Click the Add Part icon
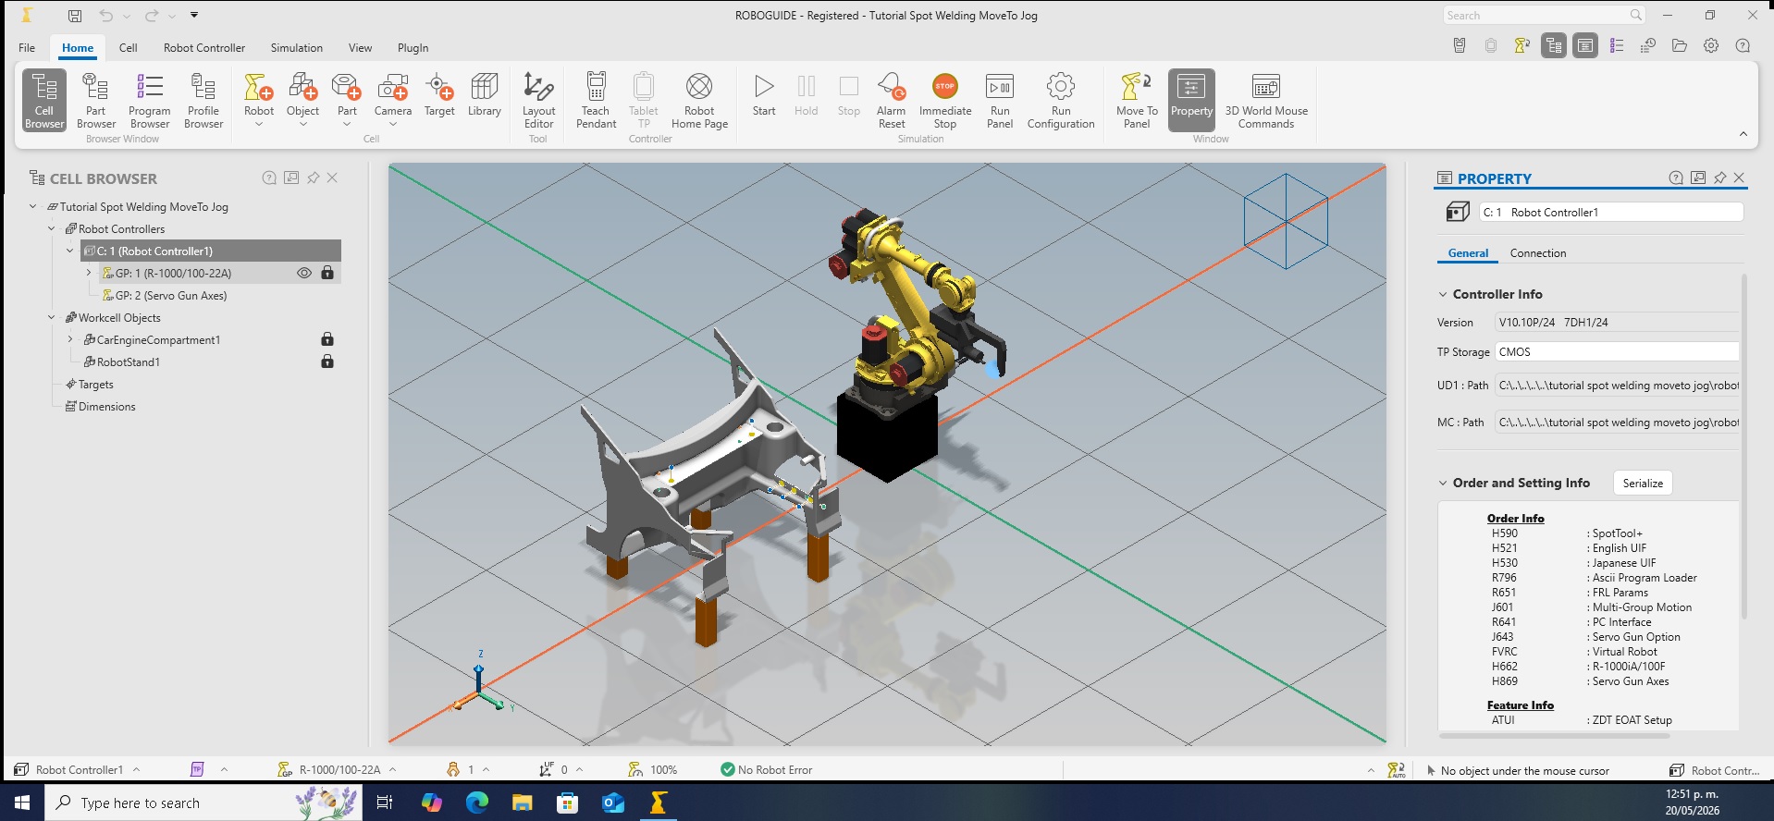1774x821 pixels. pyautogui.click(x=347, y=87)
